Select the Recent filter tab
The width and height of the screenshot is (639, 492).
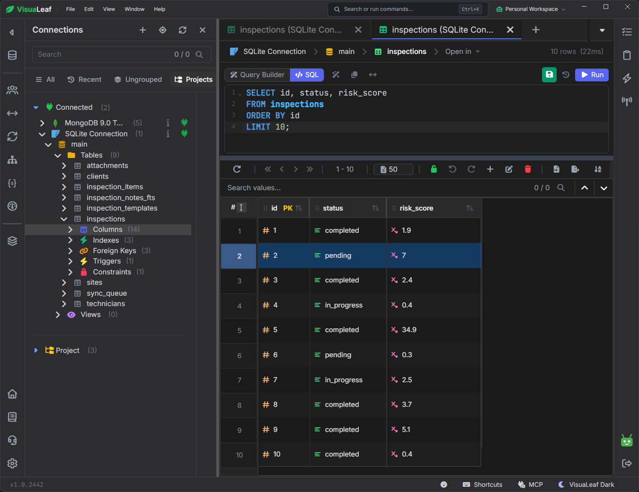84,79
